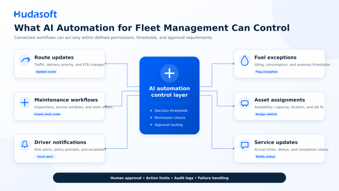Select the Route updates heading
Screen dimensions: 339x191
[54, 57]
